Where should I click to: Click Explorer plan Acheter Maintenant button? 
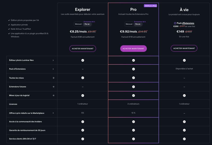click(83, 49)
